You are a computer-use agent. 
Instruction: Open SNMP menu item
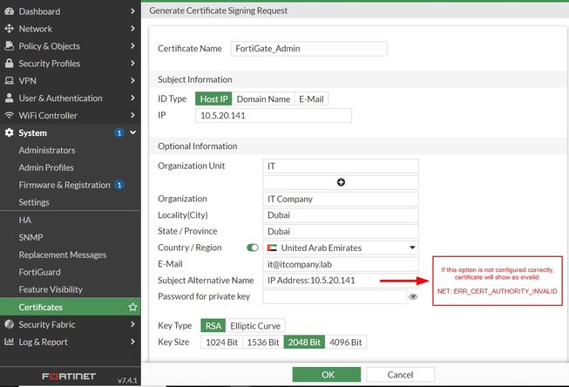[30, 237]
